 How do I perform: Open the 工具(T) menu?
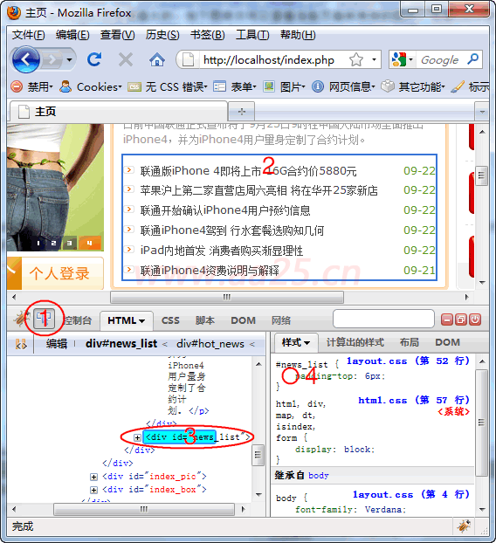(252, 35)
